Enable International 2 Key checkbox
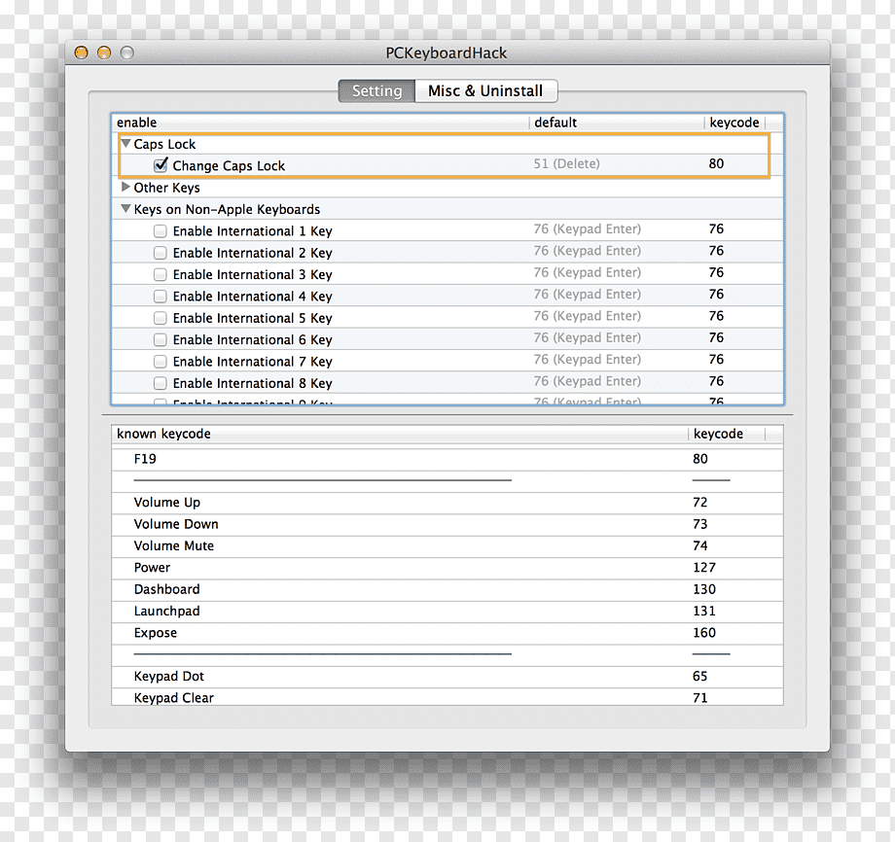The width and height of the screenshot is (895, 842). pos(161,253)
